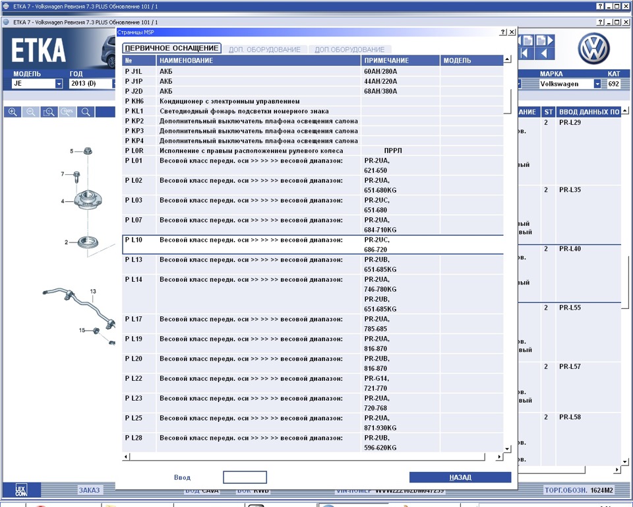Go to next illustration page icon
633x507 pixels.
tap(545, 40)
